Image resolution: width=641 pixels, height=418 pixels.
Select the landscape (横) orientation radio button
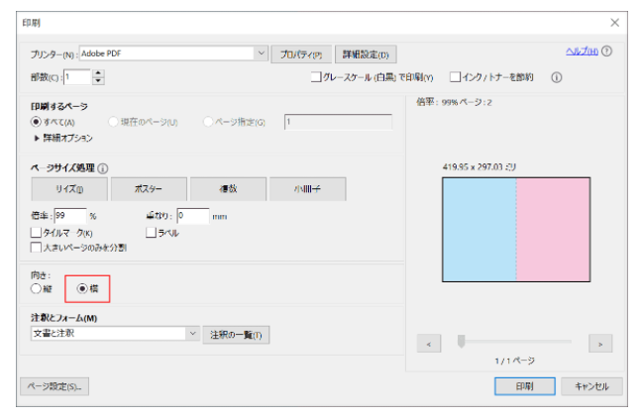(82, 288)
